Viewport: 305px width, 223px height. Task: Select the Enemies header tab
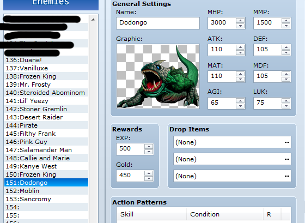(51, 4)
